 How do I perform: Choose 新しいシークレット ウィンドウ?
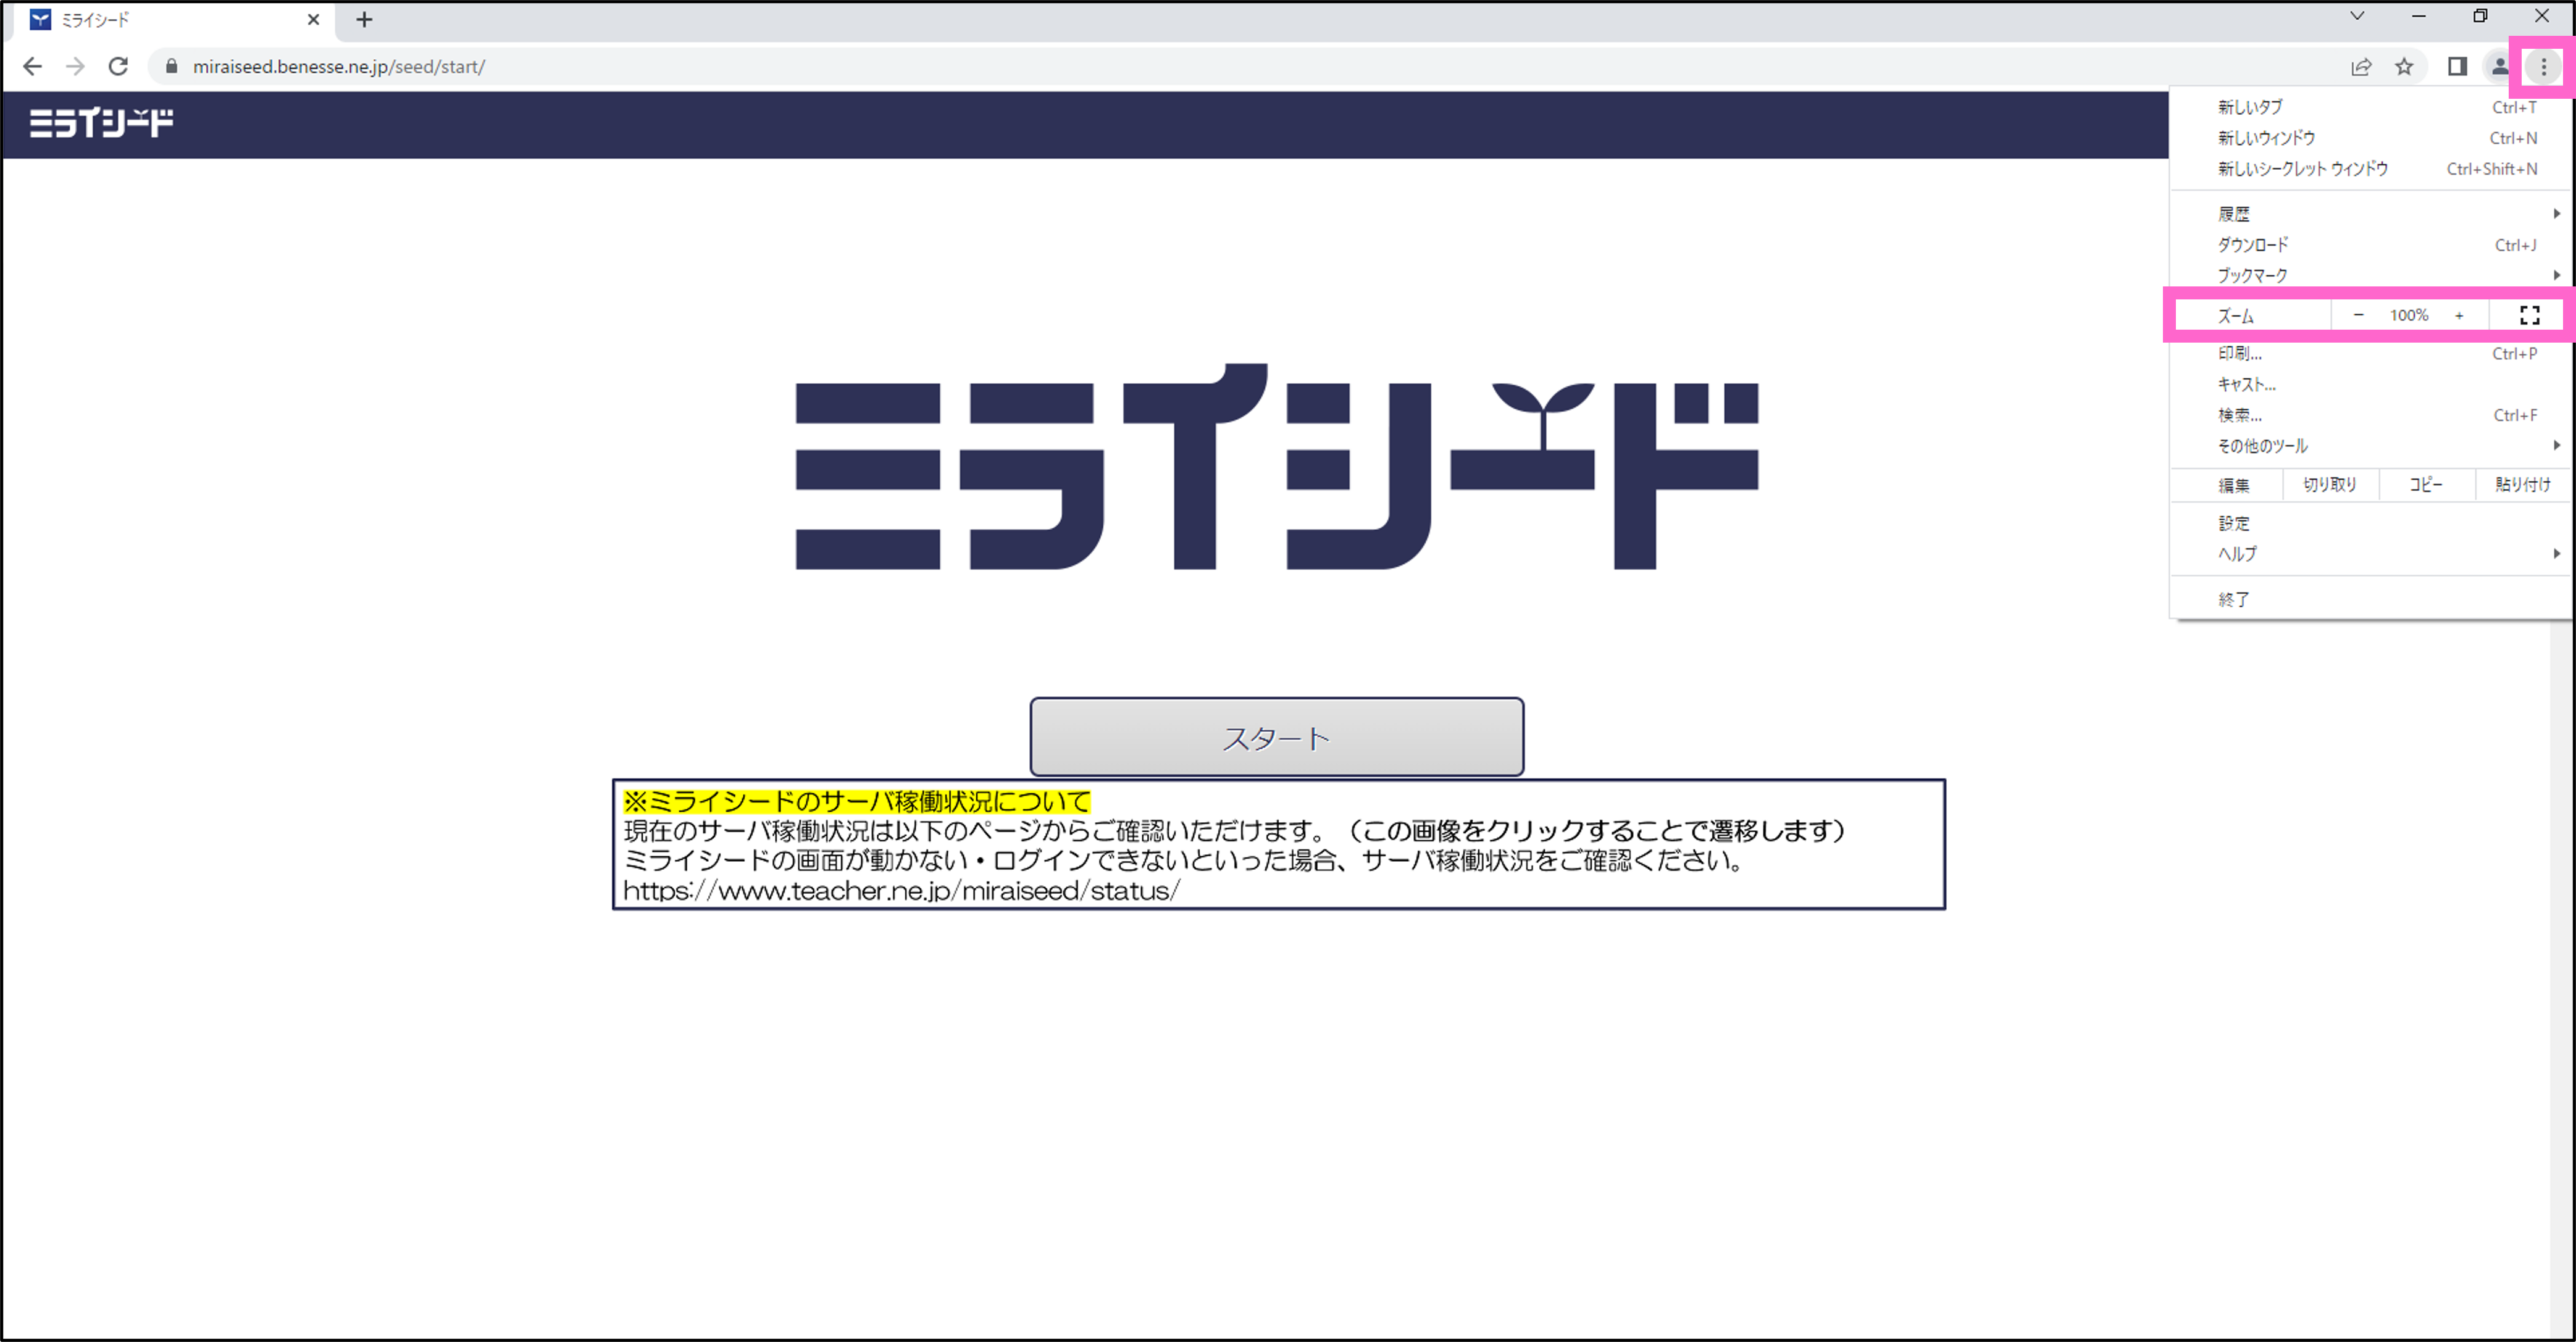[2370, 169]
